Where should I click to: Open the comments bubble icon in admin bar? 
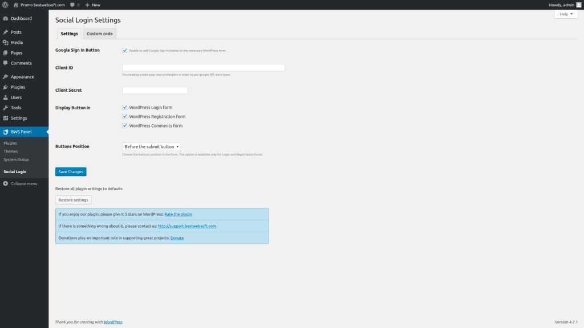(x=72, y=5)
